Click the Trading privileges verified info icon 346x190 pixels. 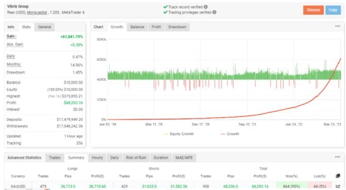[214, 12]
